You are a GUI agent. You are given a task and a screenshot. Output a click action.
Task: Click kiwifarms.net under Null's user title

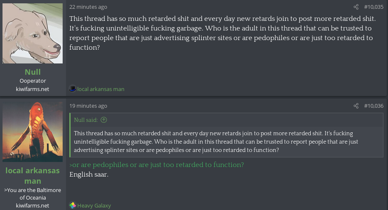[x=33, y=89]
